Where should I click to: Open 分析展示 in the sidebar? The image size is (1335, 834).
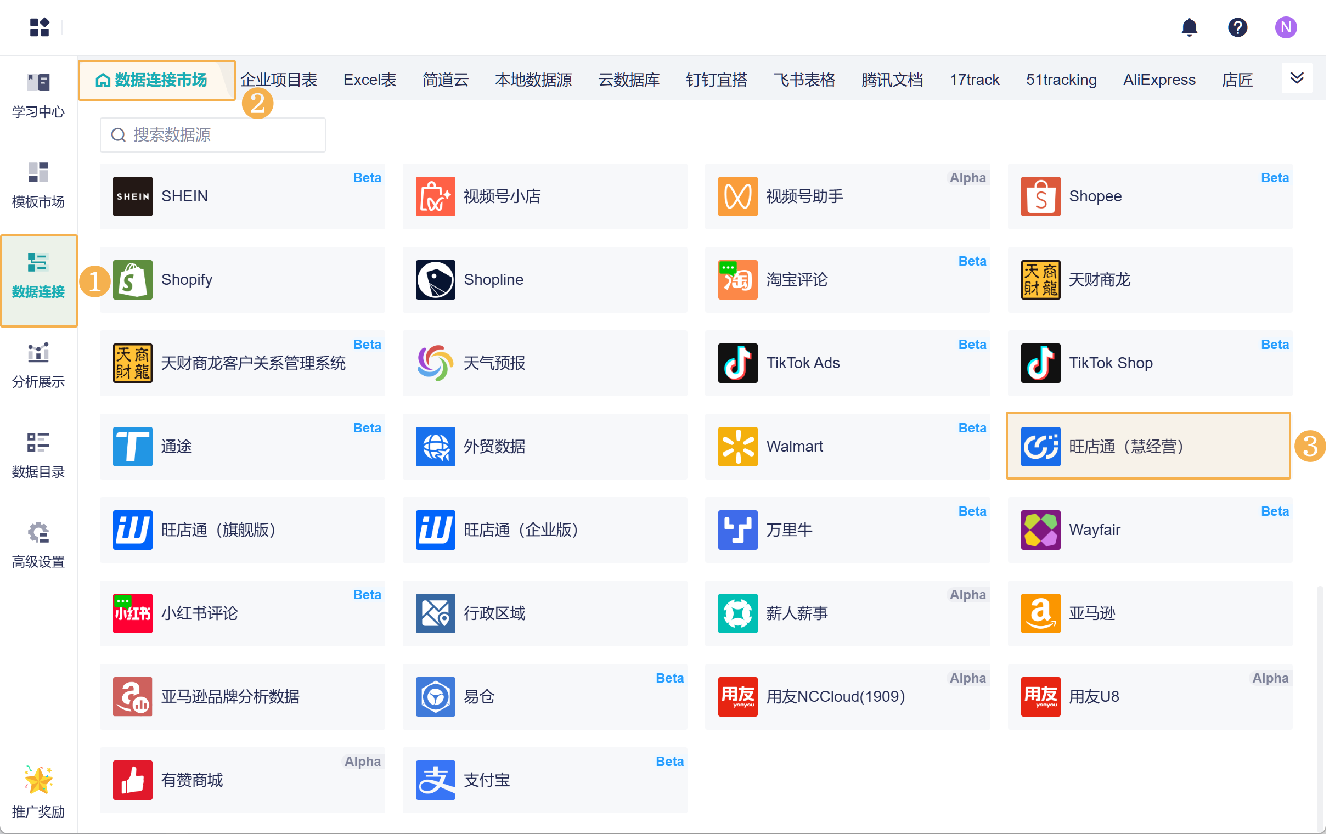tap(38, 365)
